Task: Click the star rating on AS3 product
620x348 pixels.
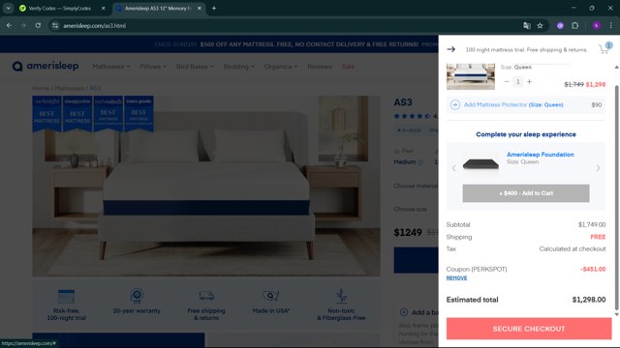Action: pyautogui.click(x=413, y=116)
